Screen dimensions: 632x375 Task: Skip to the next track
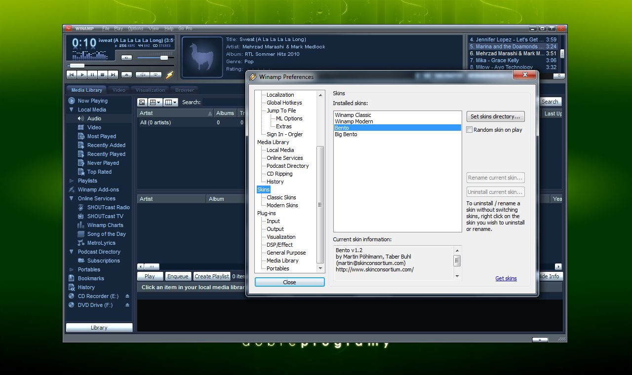point(113,75)
